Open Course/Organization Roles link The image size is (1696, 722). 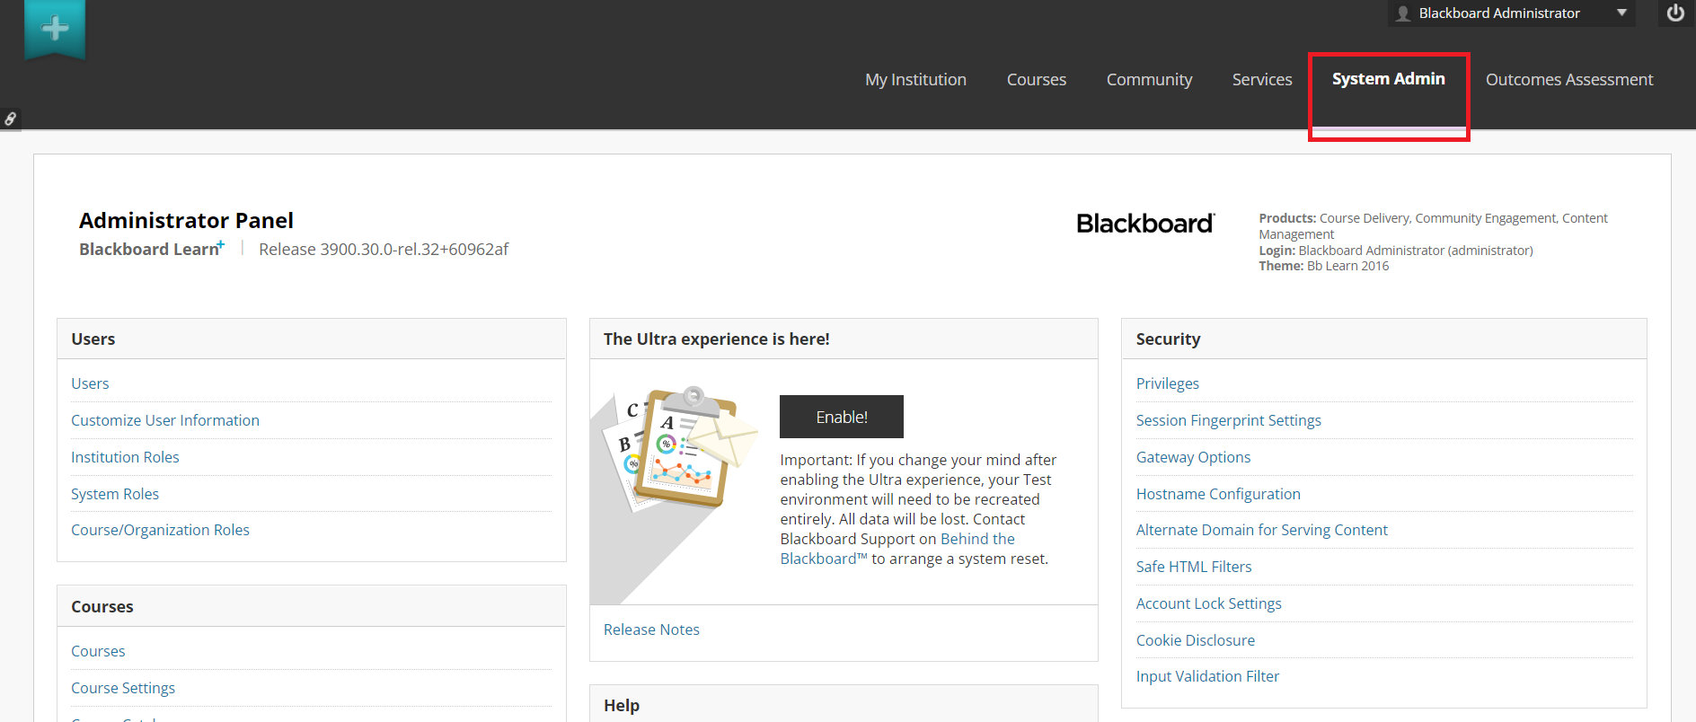click(x=160, y=530)
